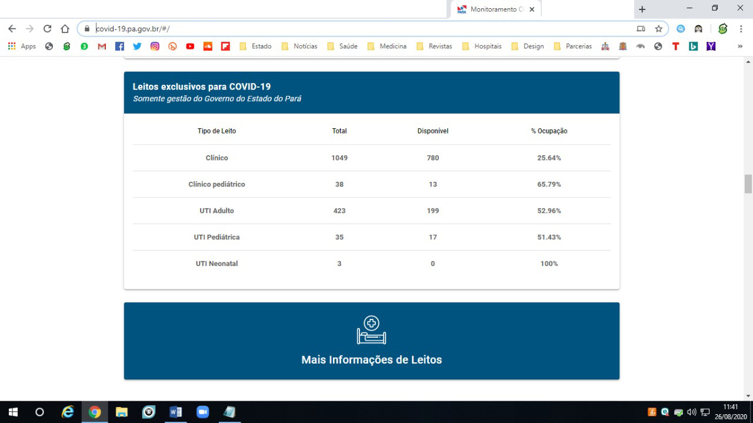Viewport: 753px width, 423px height.
Task: Go to the browser home page
Action: tap(65, 29)
